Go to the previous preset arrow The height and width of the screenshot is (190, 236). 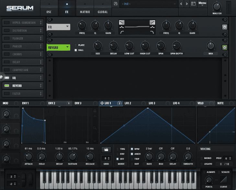[181, 4]
